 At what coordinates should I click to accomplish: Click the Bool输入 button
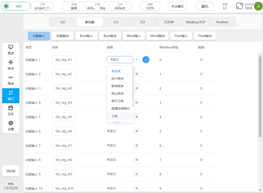coord(86,36)
